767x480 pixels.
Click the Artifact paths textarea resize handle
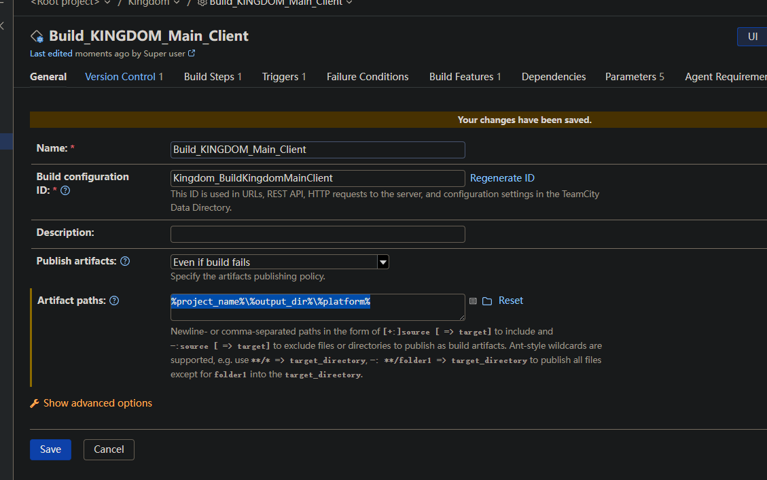[x=462, y=318]
